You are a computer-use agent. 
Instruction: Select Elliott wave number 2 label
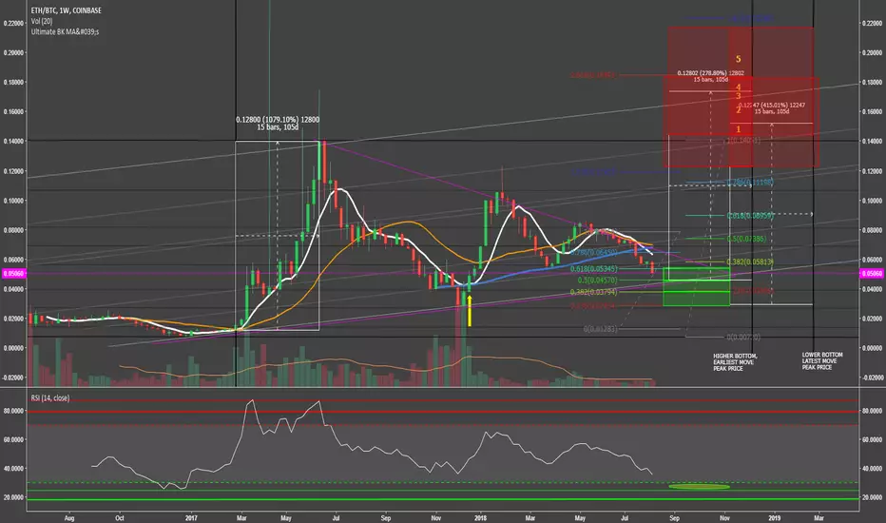point(738,109)
